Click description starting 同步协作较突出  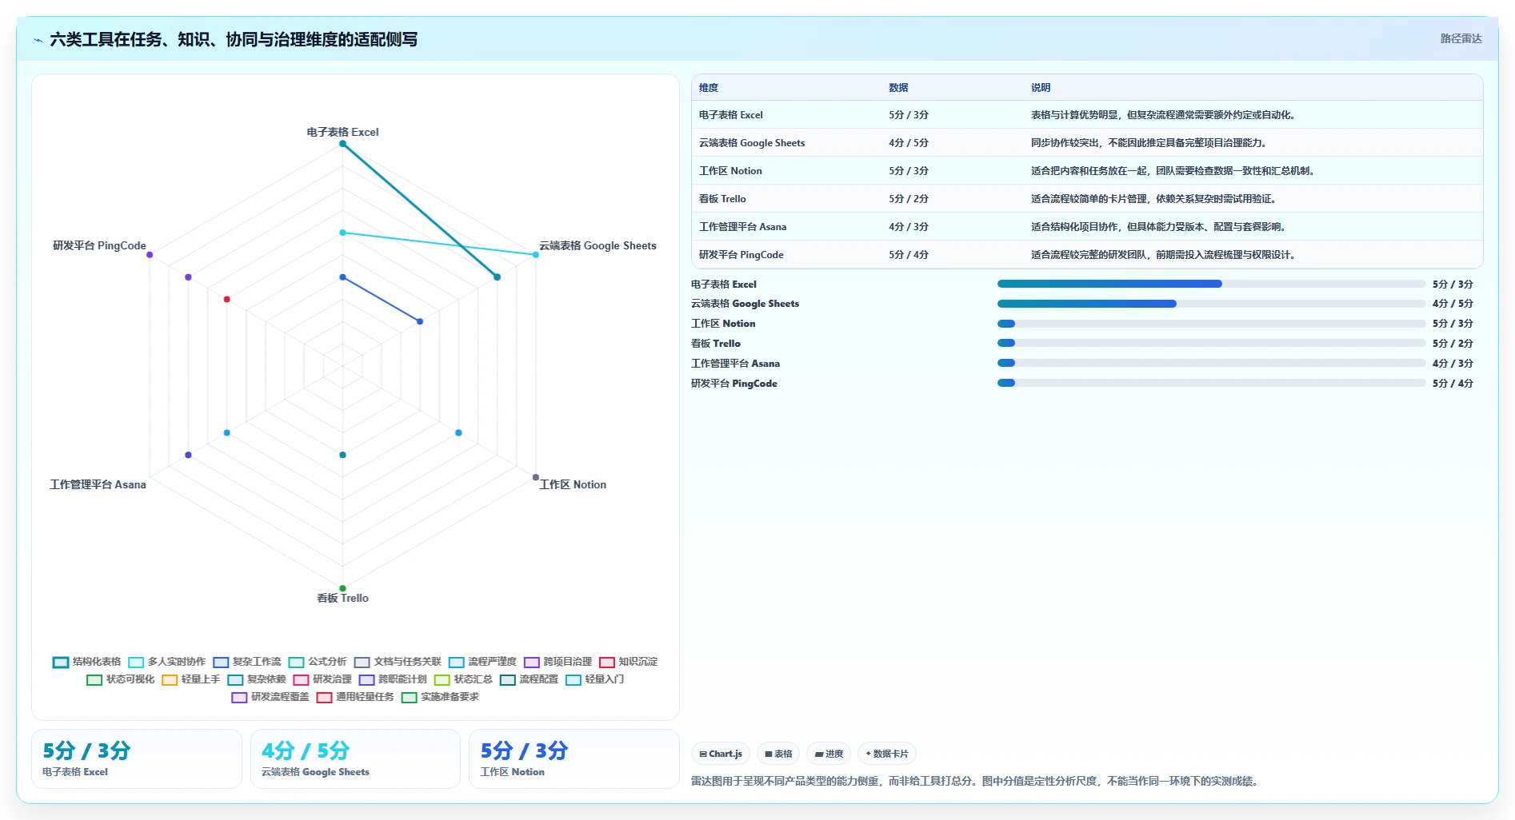[x=1149, y=143]
